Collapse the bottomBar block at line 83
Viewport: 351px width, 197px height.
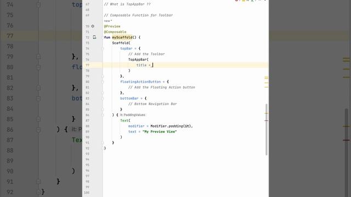tap(103, 99)
